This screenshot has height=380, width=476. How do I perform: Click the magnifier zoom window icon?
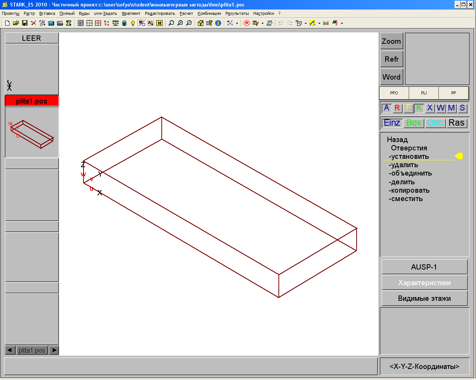click(171, 23)
